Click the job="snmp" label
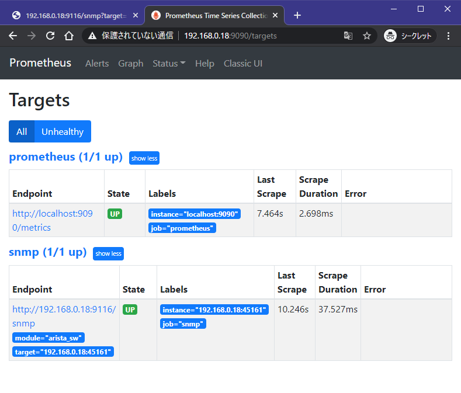461x393 pixels. (183, 324)
